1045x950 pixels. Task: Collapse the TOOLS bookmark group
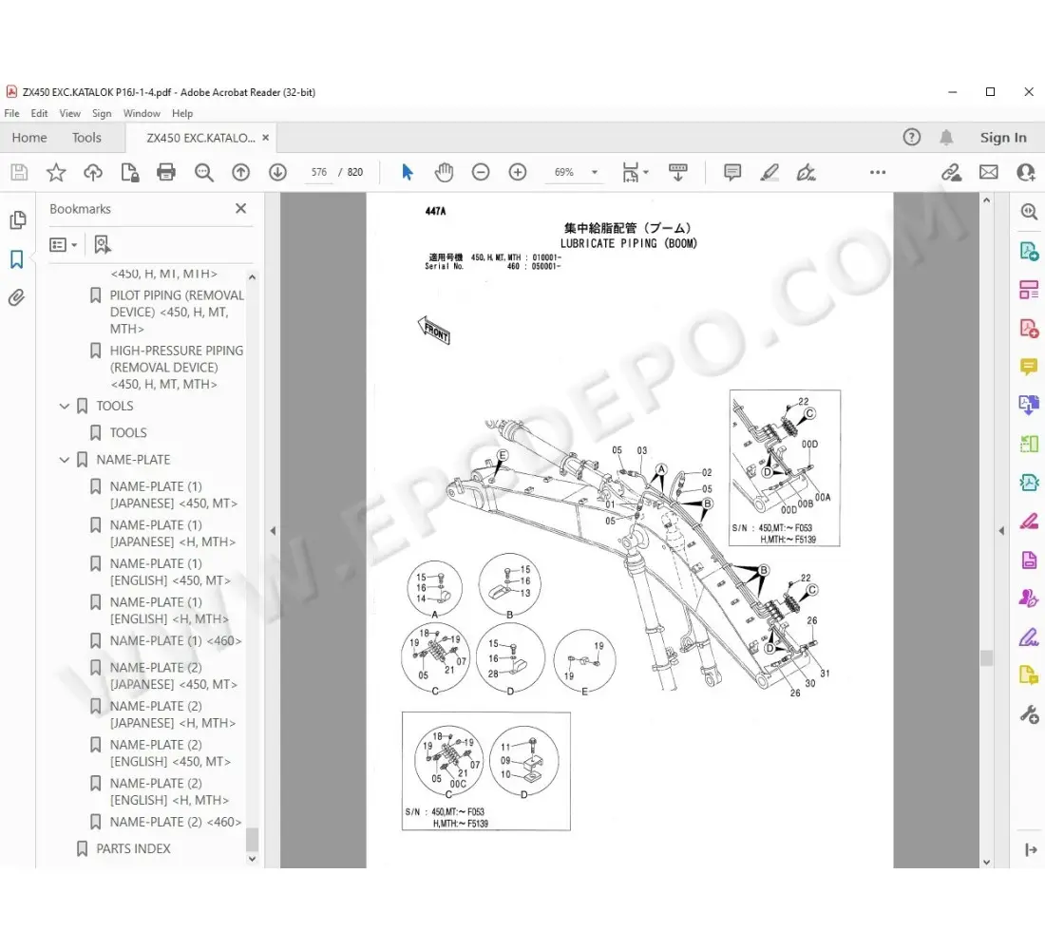(65, 406)
